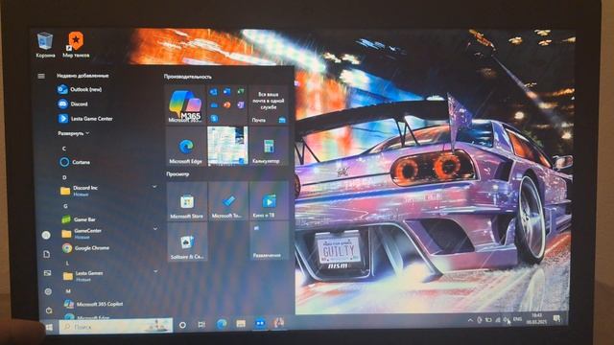Open Pictures from the Start sidebar
The height and width of the screenshot is (345, 614).
tap(47, 273)
